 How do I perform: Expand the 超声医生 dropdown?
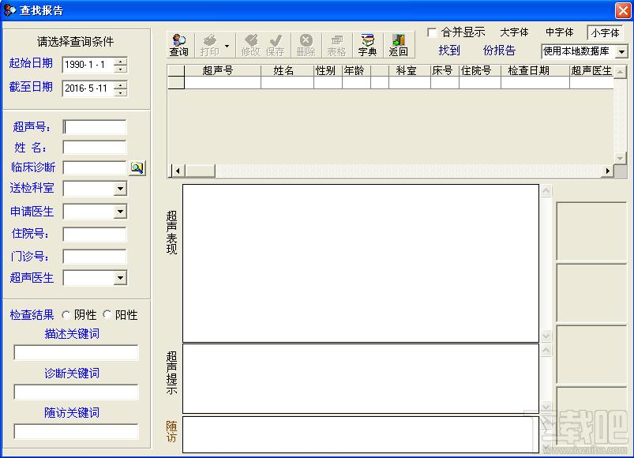120,278
